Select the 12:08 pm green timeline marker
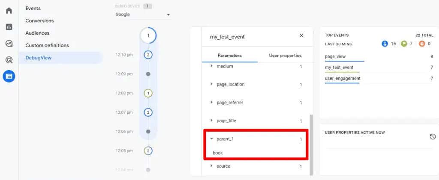 click(x=148, y=93)
